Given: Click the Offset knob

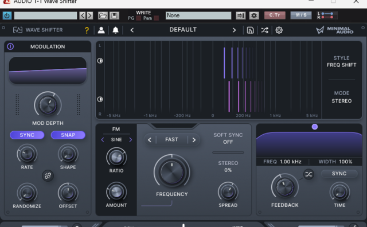Looking at the screenshot, I should pyautogui.click(x=68, y=193).
